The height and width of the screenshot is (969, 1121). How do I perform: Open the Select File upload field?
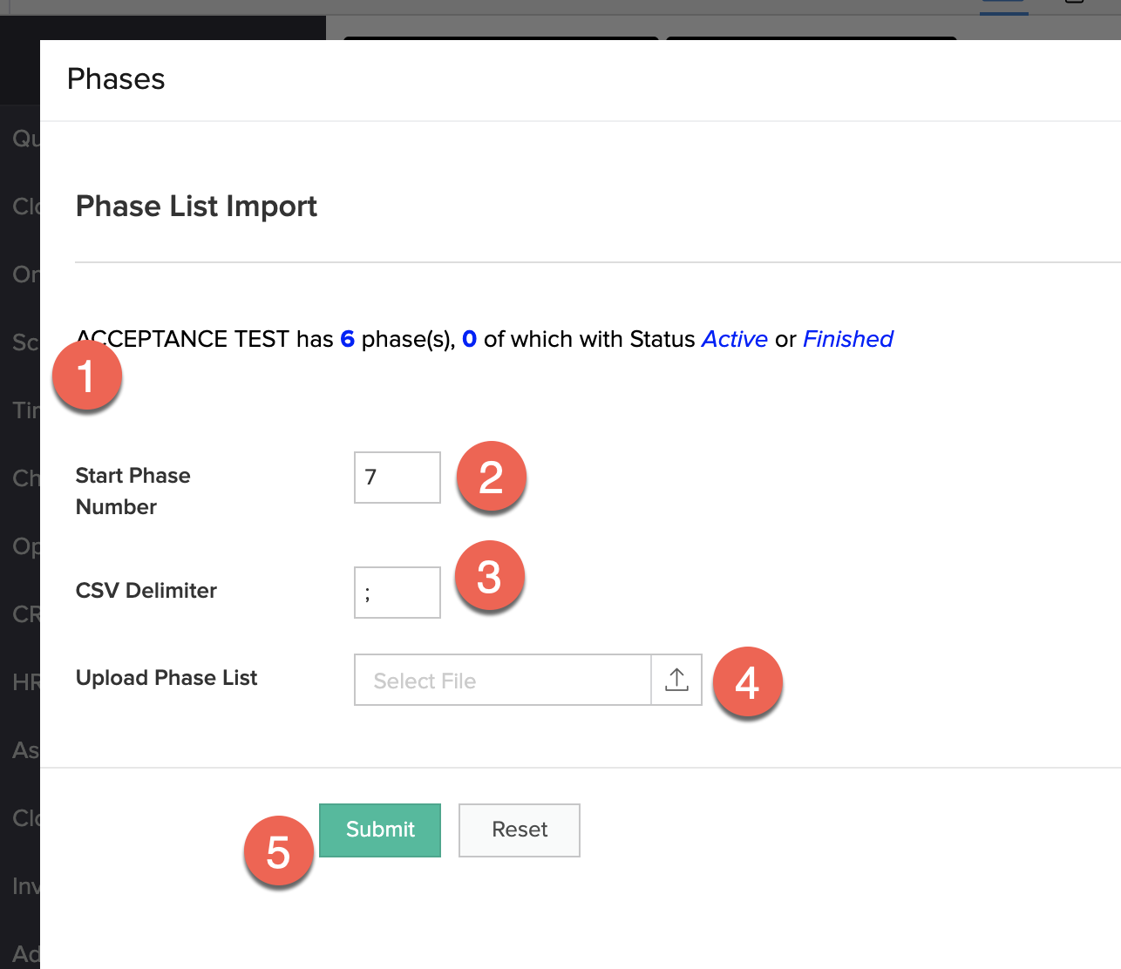coord(502,680)
